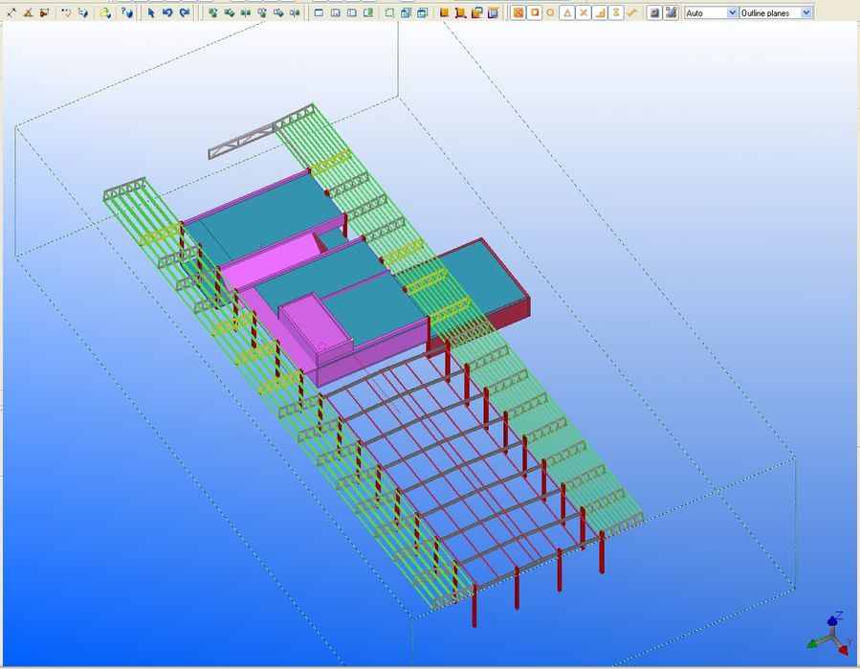The height and width of the screenshot is (669, 860).
Task: Click the blue dashed selection window icon
Action: (x=406, y=12)
